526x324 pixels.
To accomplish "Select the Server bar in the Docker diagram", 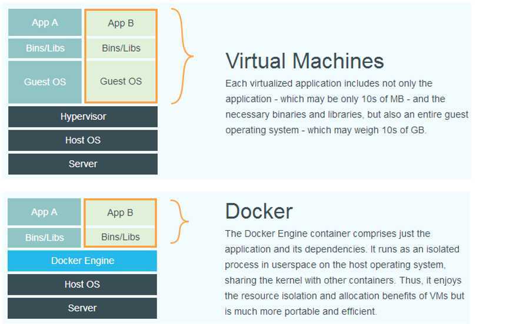I will click(x=82, y=308).
